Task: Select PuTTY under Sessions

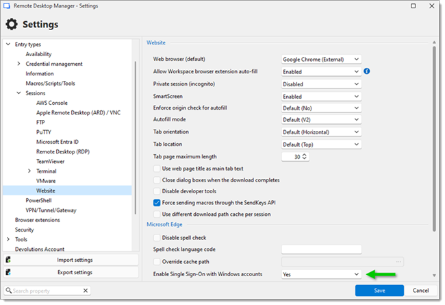Action: click(x=44, y=132)
